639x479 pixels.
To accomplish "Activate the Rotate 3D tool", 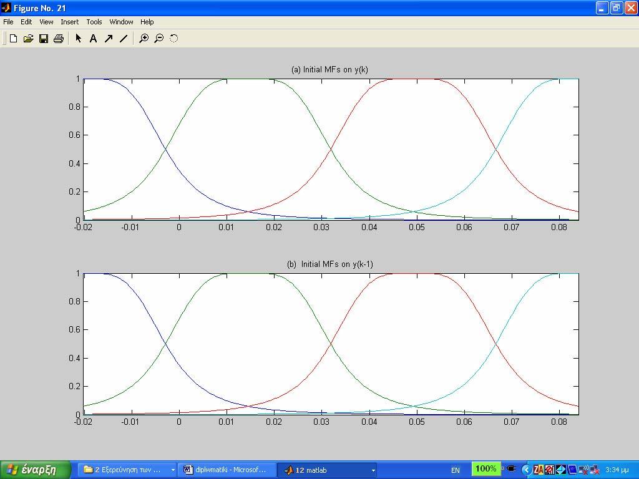I will pyautogui.click(x=174, y=38).
